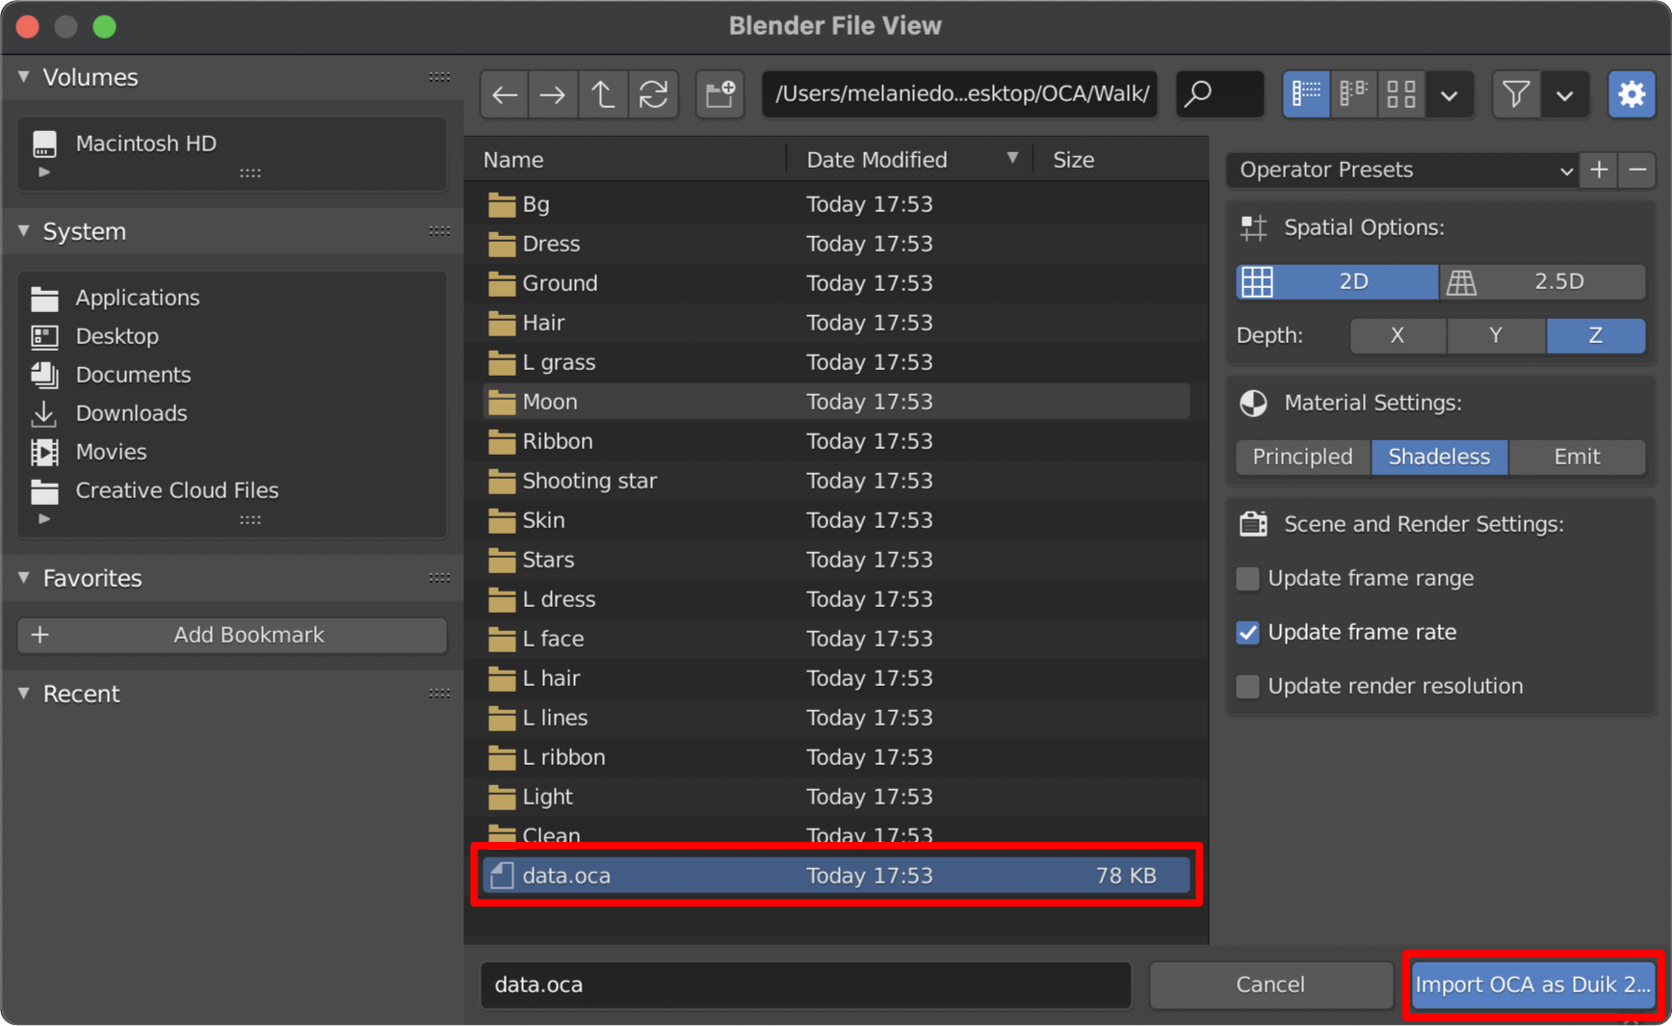Collapse the Favorites section

pyautogui.click(x=23, y=578)
